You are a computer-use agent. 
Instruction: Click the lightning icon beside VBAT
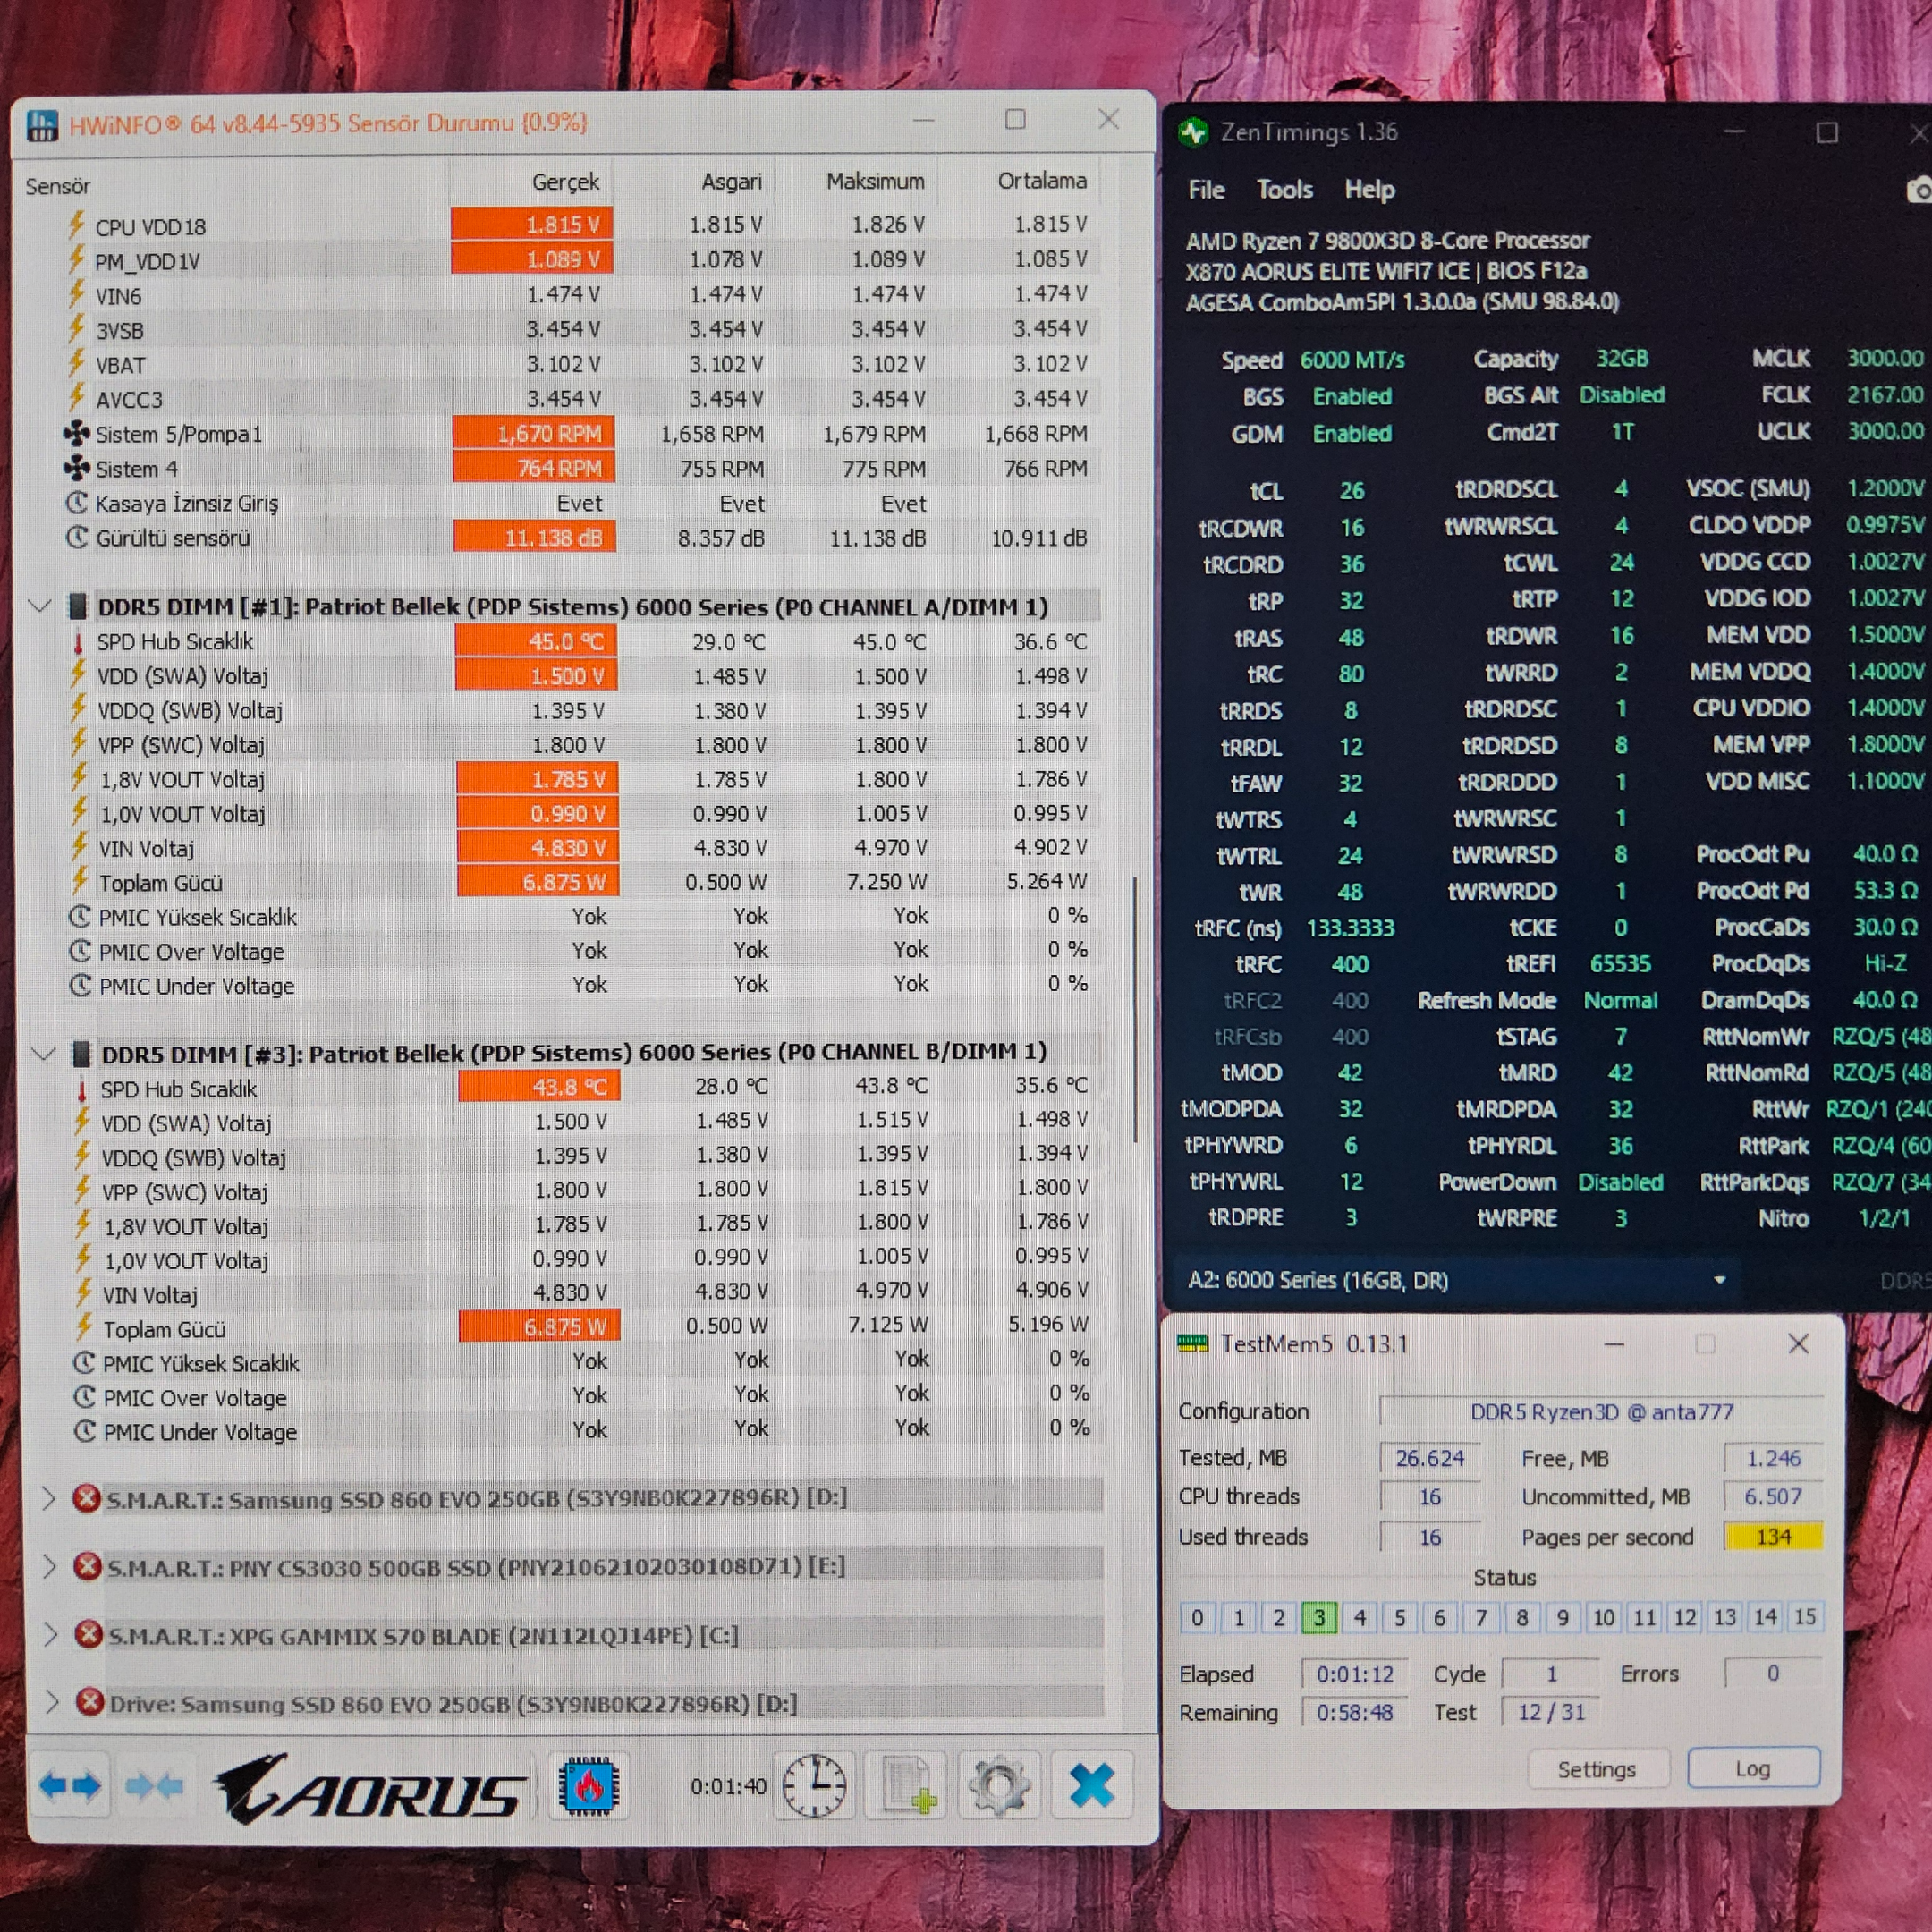[x=76, y=363]
